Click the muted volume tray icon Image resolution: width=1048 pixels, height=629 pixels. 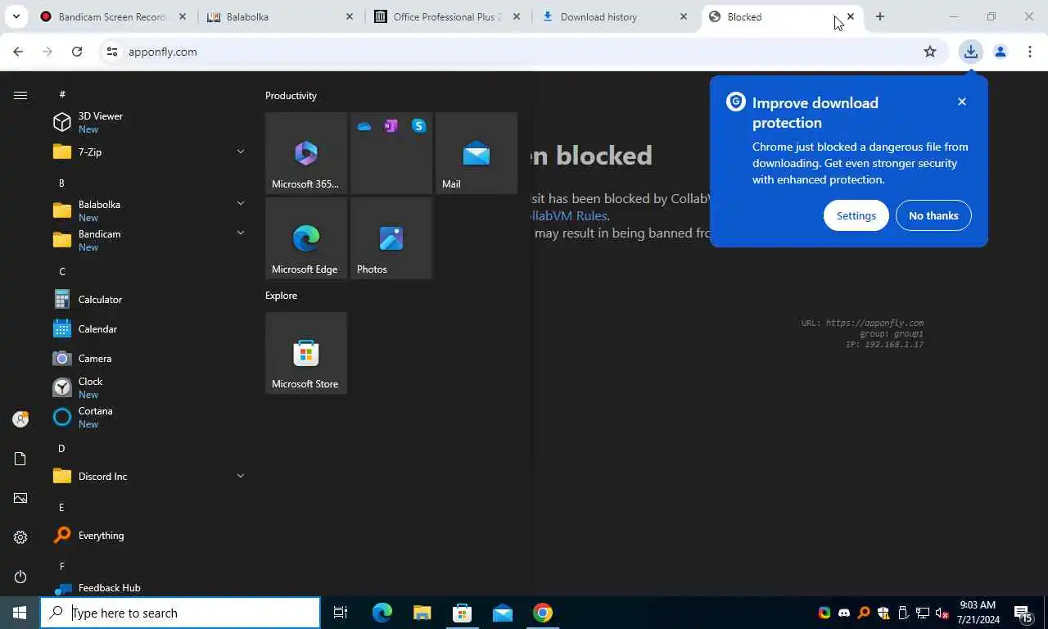click(x=942, y=613)
